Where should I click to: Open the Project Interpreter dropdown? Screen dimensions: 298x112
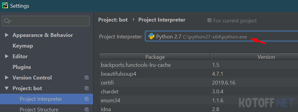221,36
